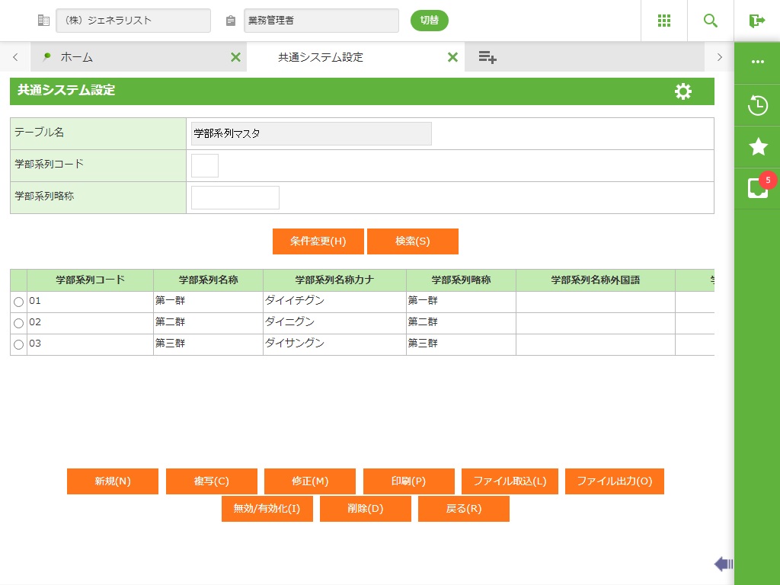The image size is (780, 585).
Task: Open the settings gear icon
Action: 683,91
